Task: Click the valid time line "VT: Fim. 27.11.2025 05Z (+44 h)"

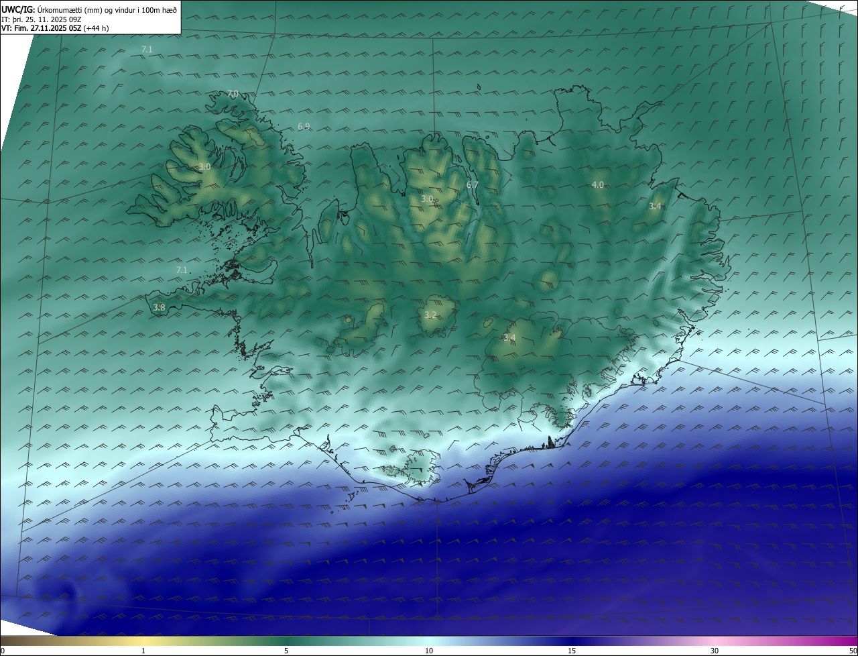Action: coord(55,28)
